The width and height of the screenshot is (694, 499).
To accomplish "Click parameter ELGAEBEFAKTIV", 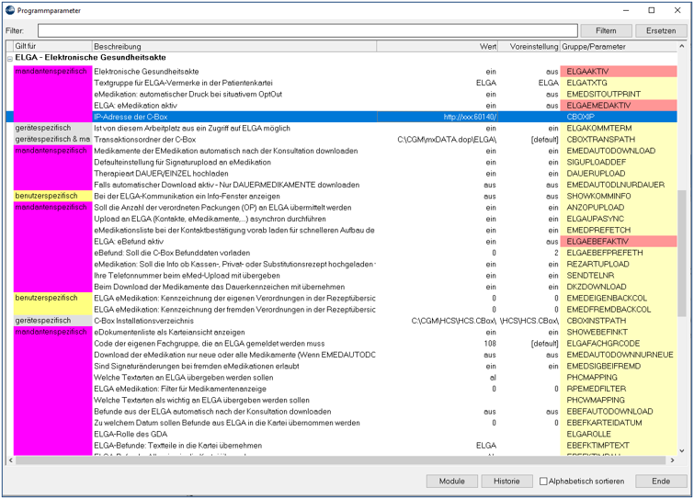I will [597, 242].
